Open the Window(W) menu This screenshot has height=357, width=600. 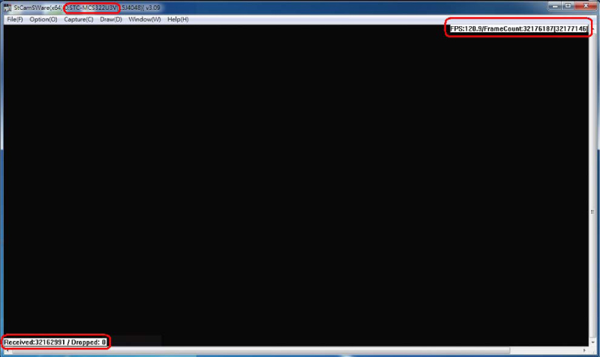point(145,19)
